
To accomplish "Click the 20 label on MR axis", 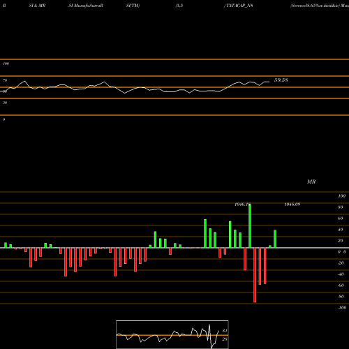I will 341,241.
